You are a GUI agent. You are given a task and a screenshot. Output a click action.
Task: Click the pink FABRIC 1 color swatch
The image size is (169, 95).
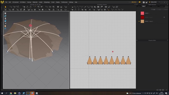[x=142, y=13]
